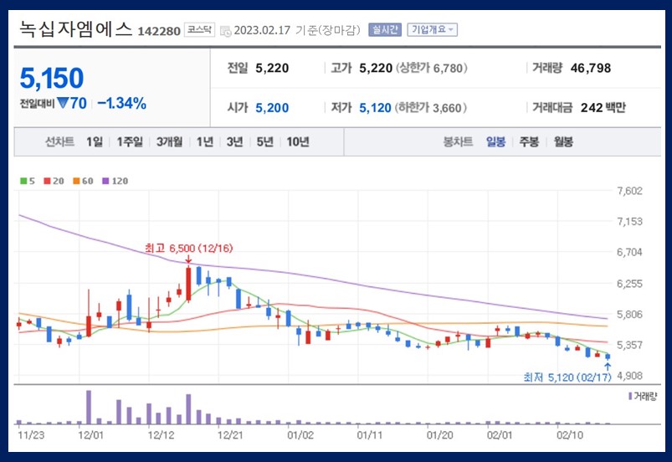Viewport: 672px width, 462px height.
Task: Click the 12/21 date axis label
Action: [231, 435]
